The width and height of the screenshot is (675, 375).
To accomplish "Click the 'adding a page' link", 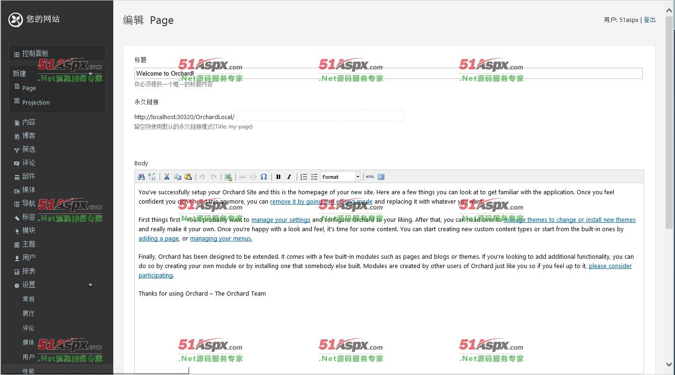I will pos(159,239).
